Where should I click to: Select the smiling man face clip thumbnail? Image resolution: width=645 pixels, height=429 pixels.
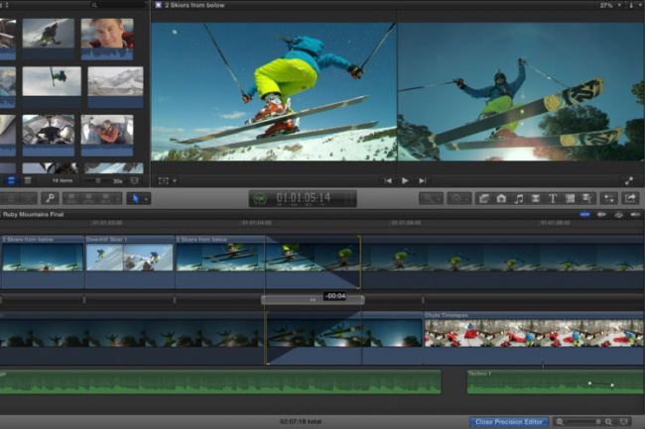(x=107, y=39)
